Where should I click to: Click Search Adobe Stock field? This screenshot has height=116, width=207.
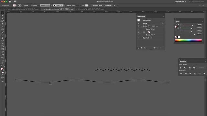[x=198, y=1]
